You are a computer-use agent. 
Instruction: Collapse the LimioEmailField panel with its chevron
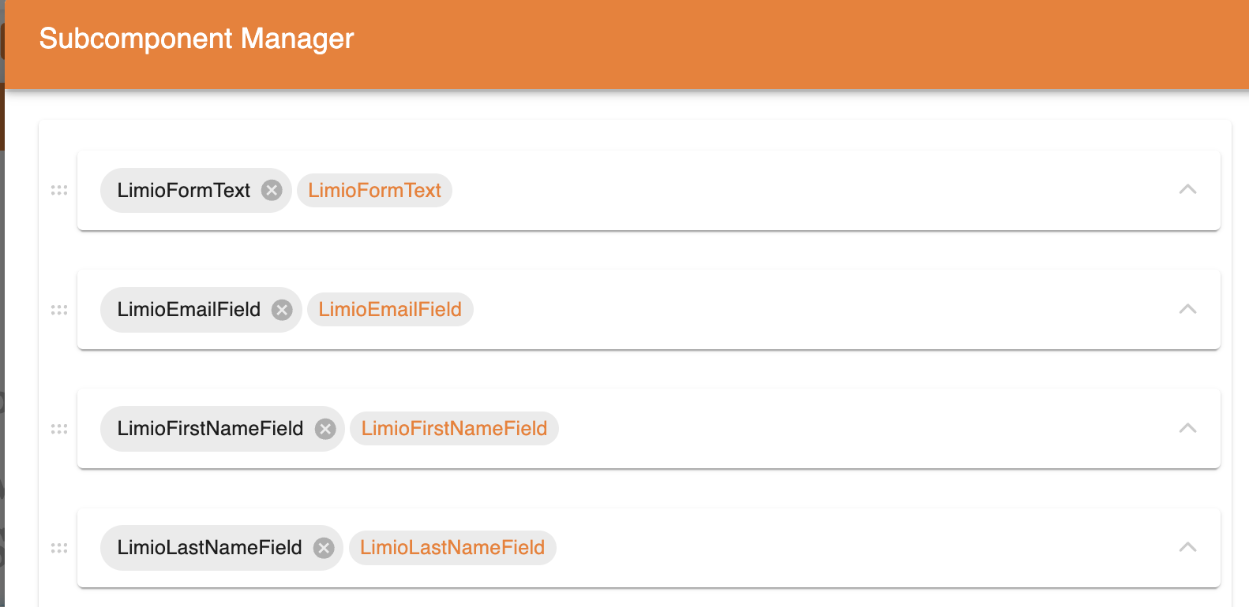pos(1187,309)
